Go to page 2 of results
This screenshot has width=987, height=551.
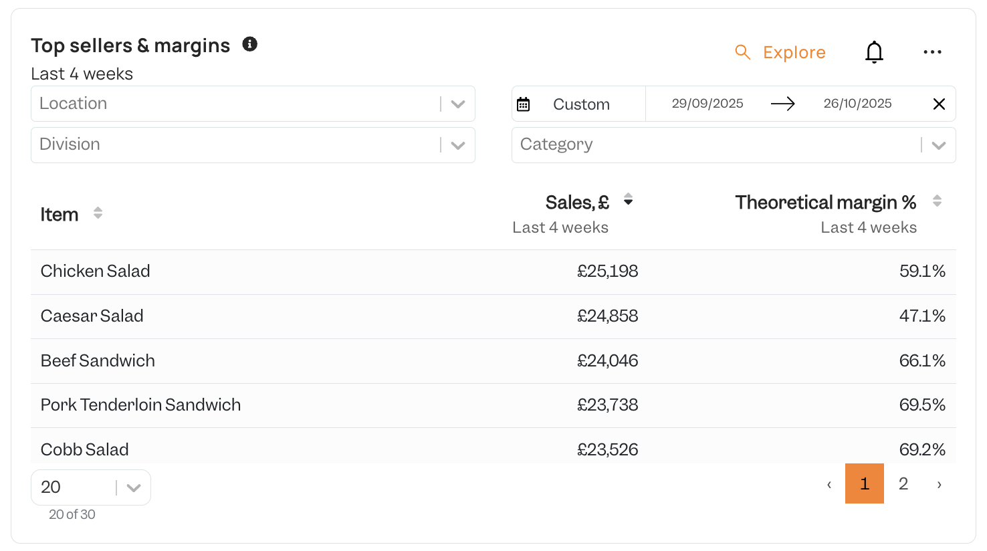click(x=903, y=483)
